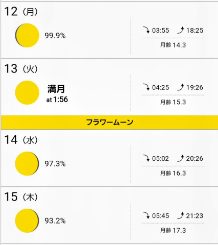Select the 15 (木) date heading
Viewport: 218px width, 245px height.
click(21, 197)
